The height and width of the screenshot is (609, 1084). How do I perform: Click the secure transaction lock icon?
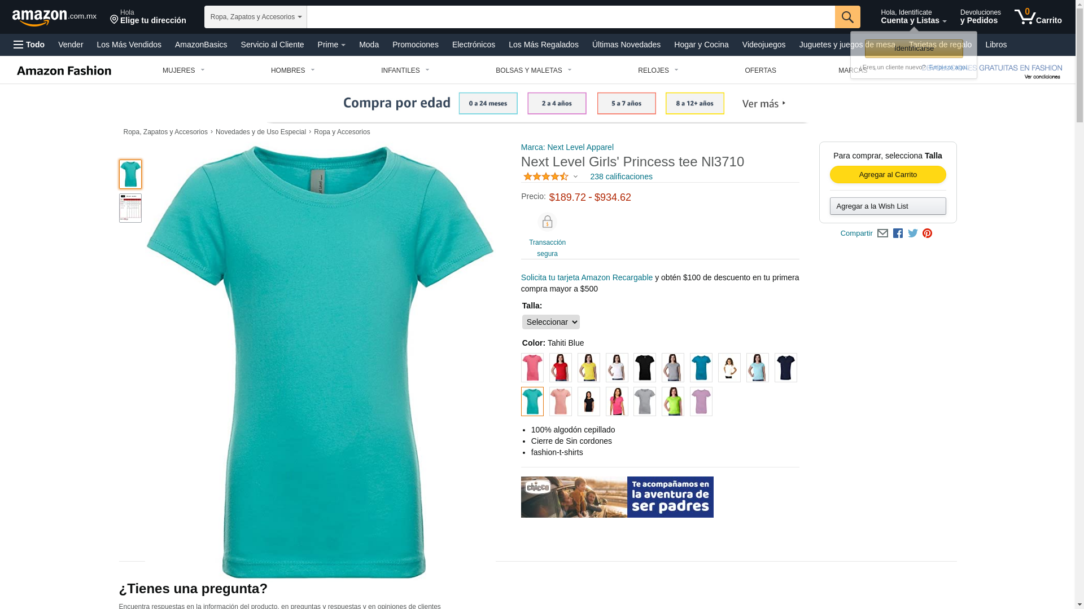tap(547, 222)
